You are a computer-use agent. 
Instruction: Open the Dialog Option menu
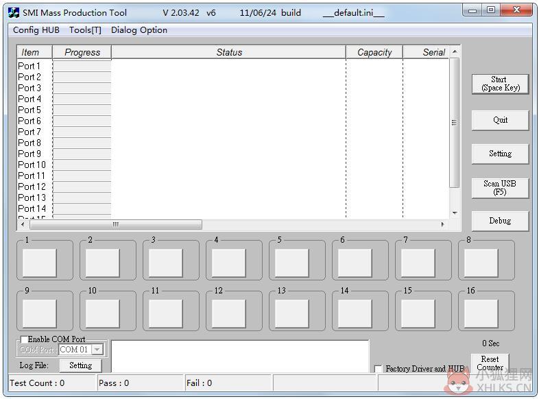tap(139, 30)
